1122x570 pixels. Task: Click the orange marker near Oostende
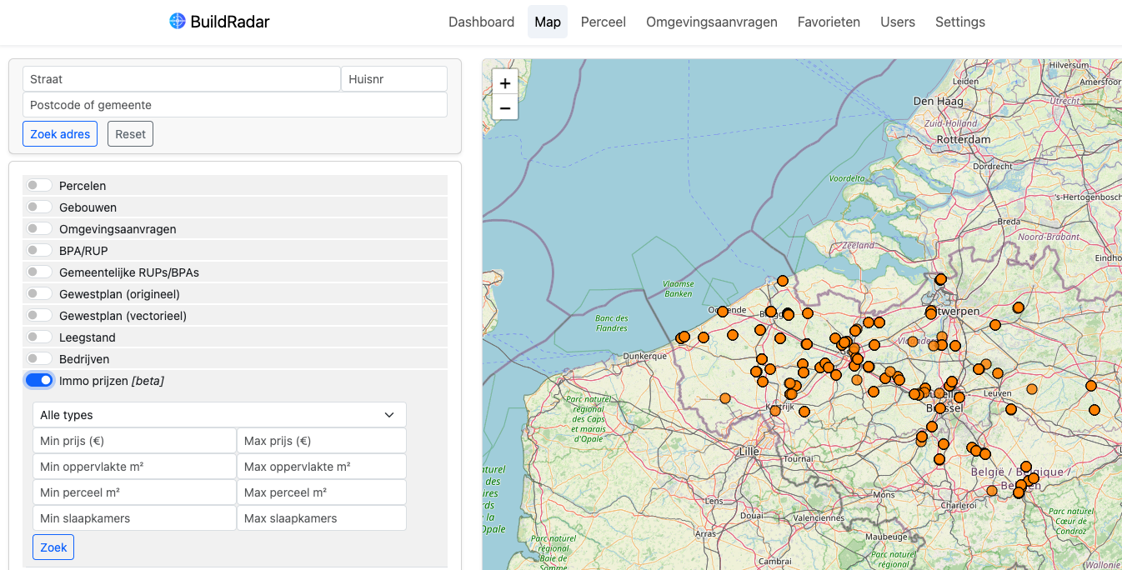tap(723, 312)
